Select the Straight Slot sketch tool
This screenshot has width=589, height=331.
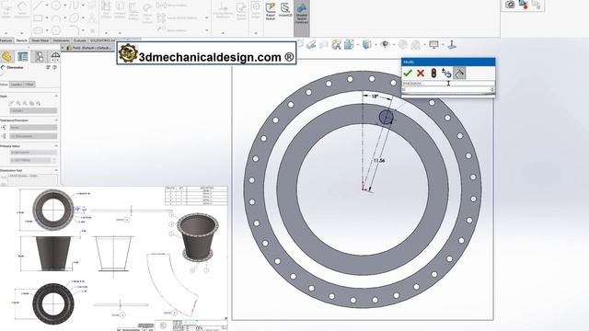(x=38, y=30)
